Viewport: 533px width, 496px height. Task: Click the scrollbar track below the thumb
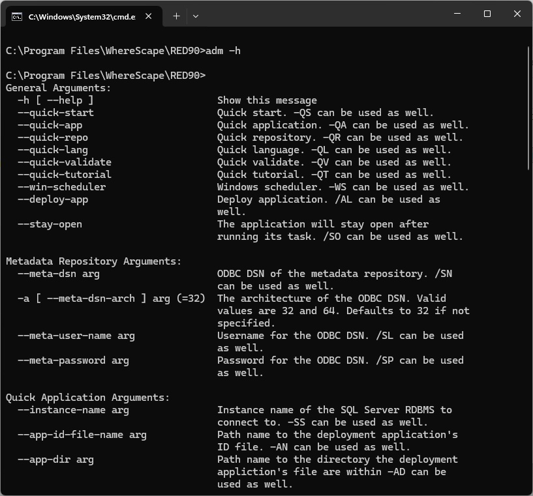[528, 326]
